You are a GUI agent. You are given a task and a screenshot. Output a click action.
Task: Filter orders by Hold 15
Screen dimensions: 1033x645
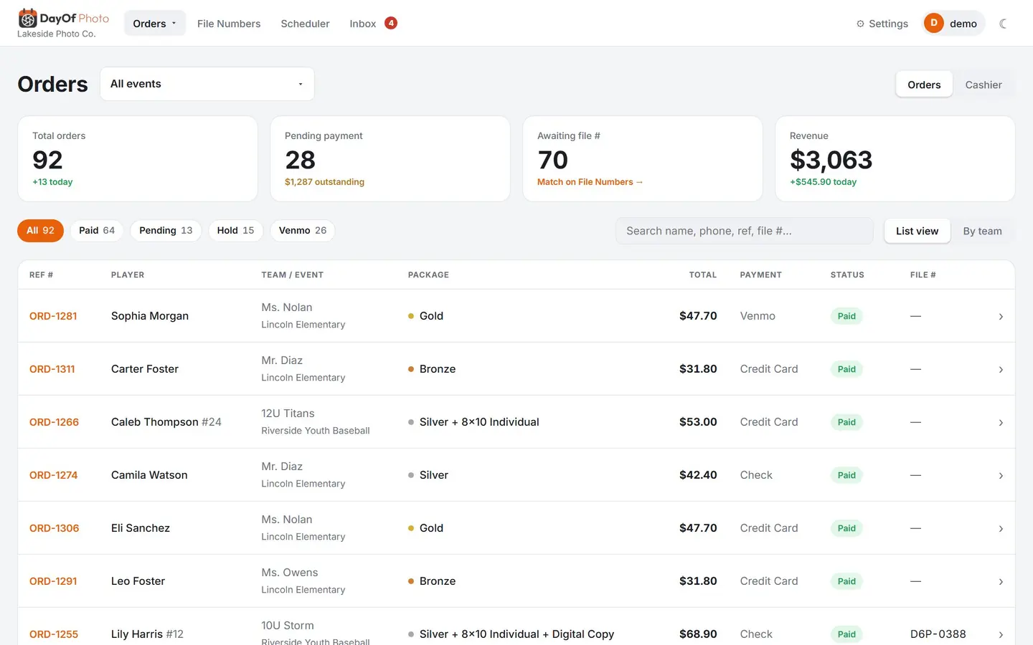(x=235, y=230)
